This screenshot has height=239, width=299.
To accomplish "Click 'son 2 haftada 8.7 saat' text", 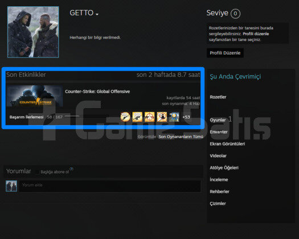I will (x=169, y=75).
